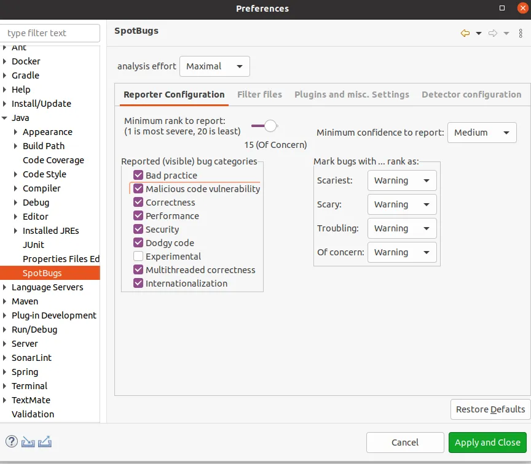The width and height of the screenshot is (531, 464).
Task: Maximize the Preferences window
Action: tap(502, 8)
